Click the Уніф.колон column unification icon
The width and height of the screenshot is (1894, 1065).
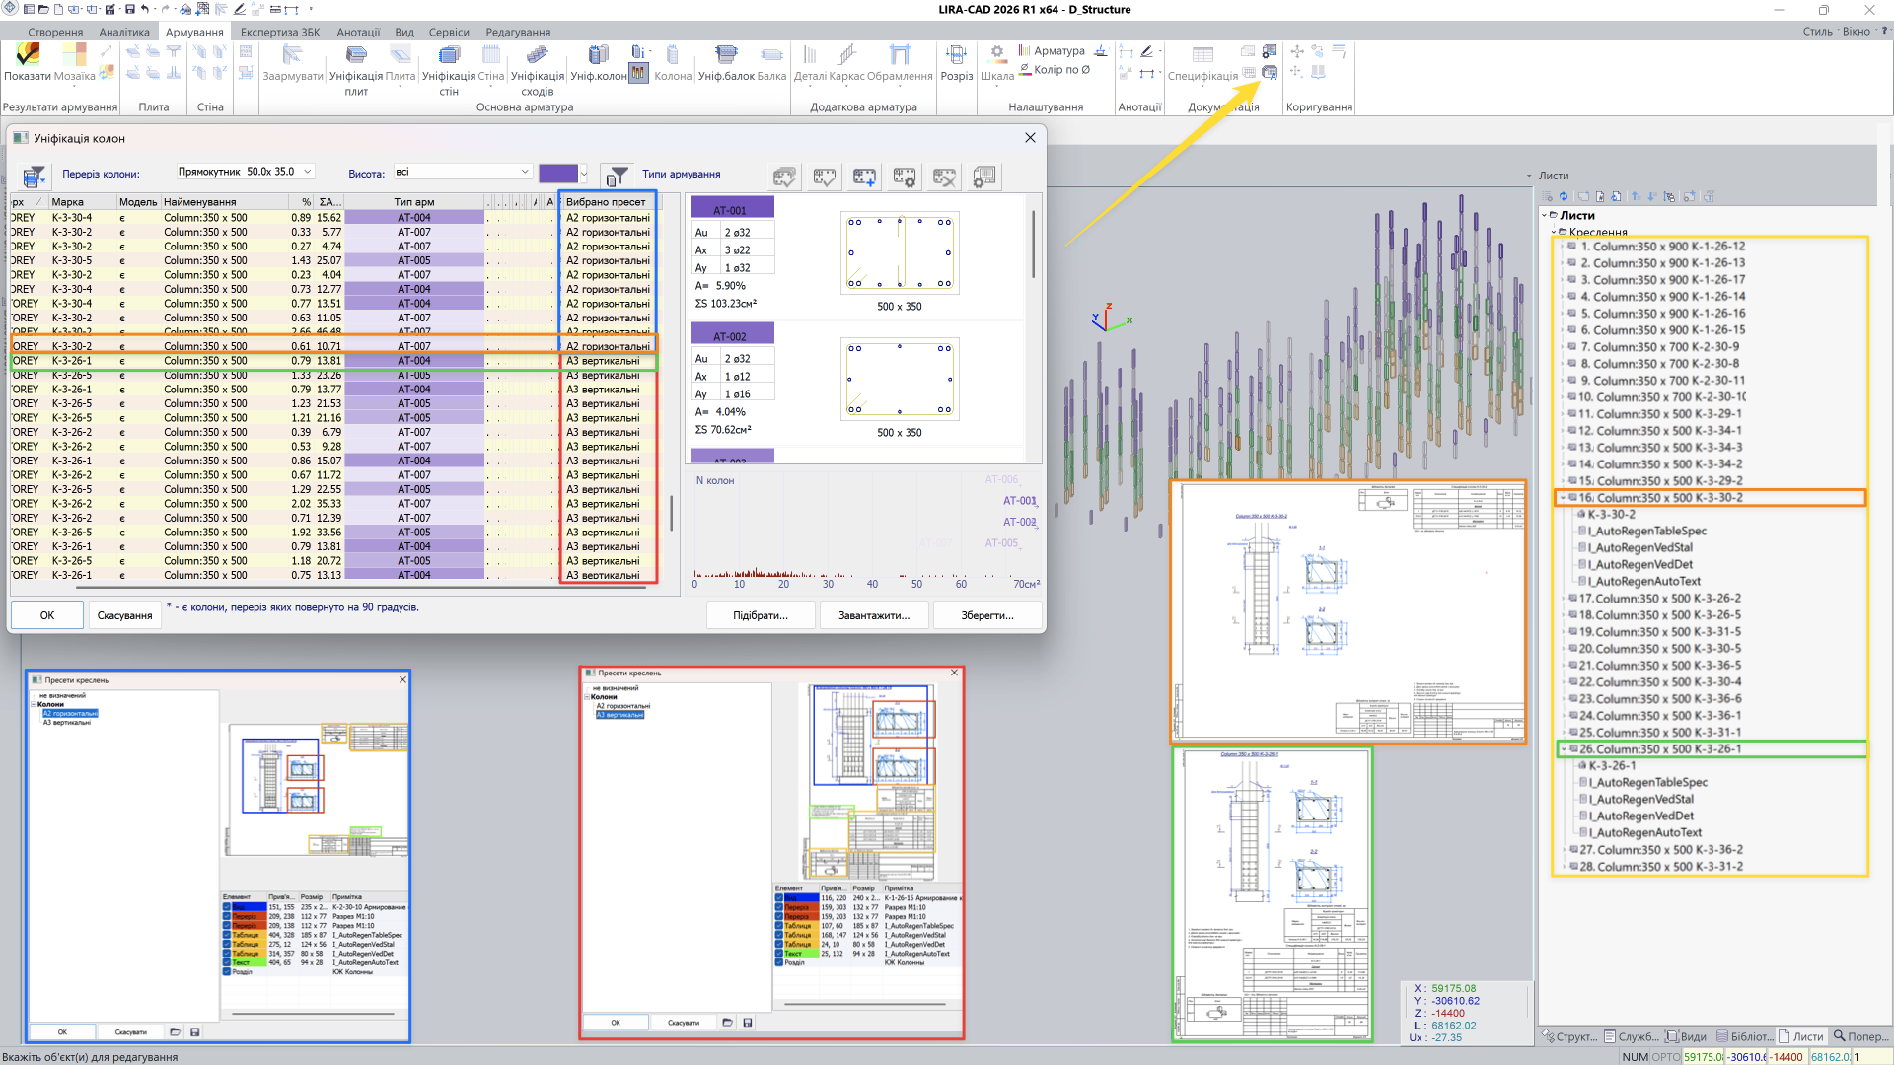tap(598, 56)
